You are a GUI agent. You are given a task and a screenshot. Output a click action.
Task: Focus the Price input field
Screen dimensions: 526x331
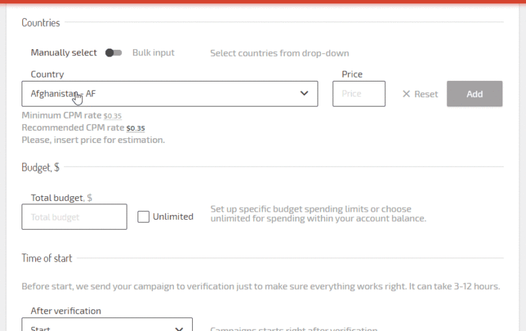tap(358, 94)
